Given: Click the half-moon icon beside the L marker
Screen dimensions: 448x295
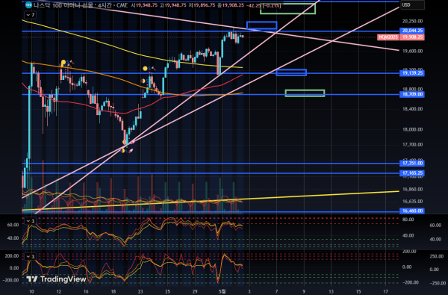Looking at the screenshot, I should (x=124, y=150).
